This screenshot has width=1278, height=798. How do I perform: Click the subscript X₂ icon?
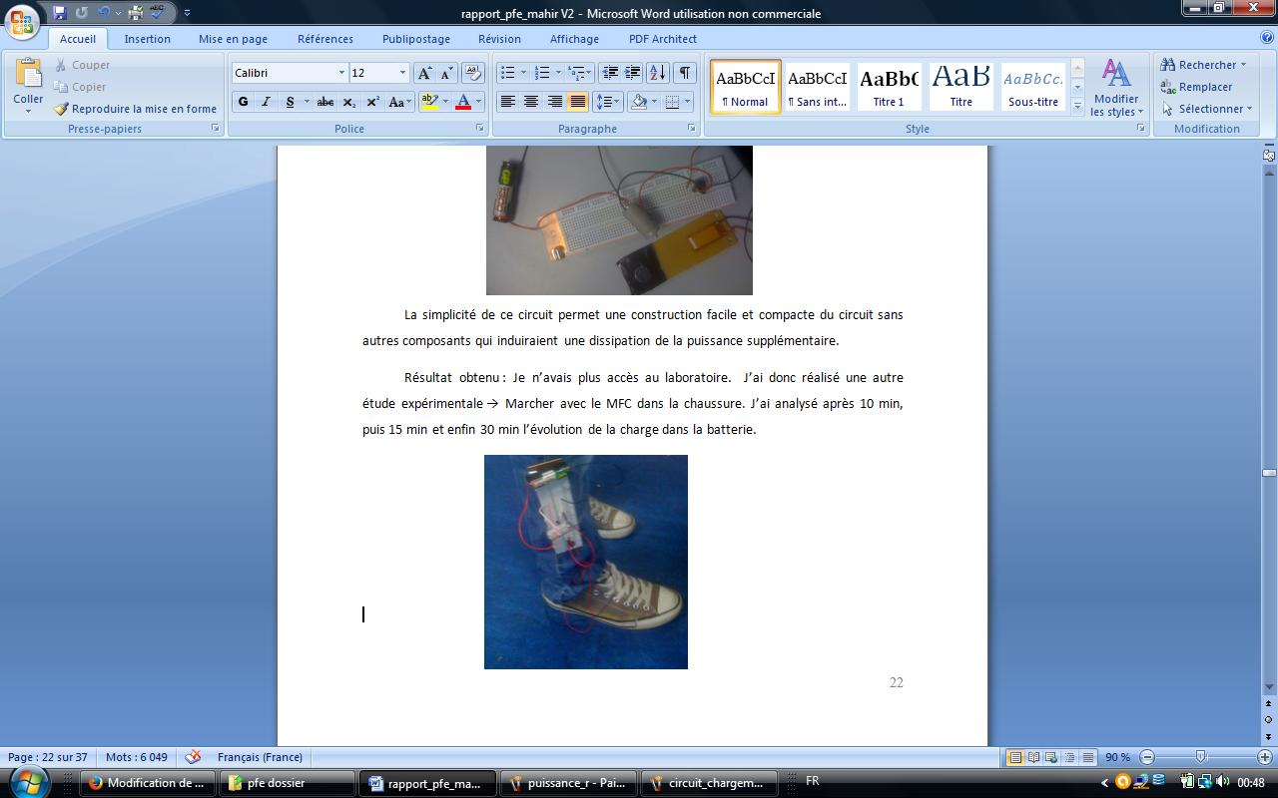348,102
